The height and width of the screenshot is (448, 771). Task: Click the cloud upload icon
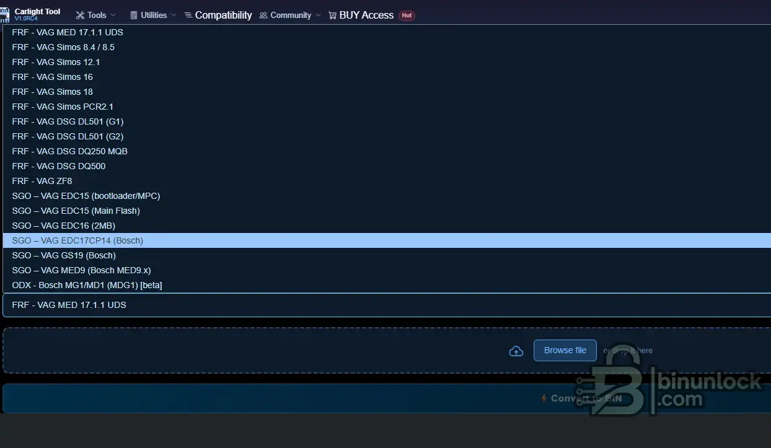[516, 351]
